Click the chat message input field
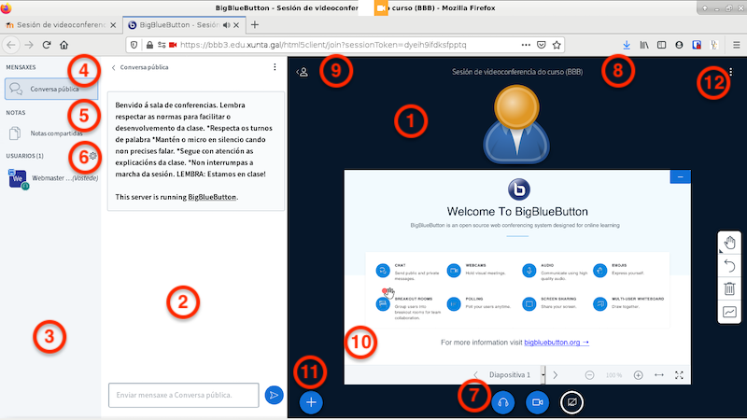Image resolution: width=747 pixels, height=420 pixels. click(183, 396)
